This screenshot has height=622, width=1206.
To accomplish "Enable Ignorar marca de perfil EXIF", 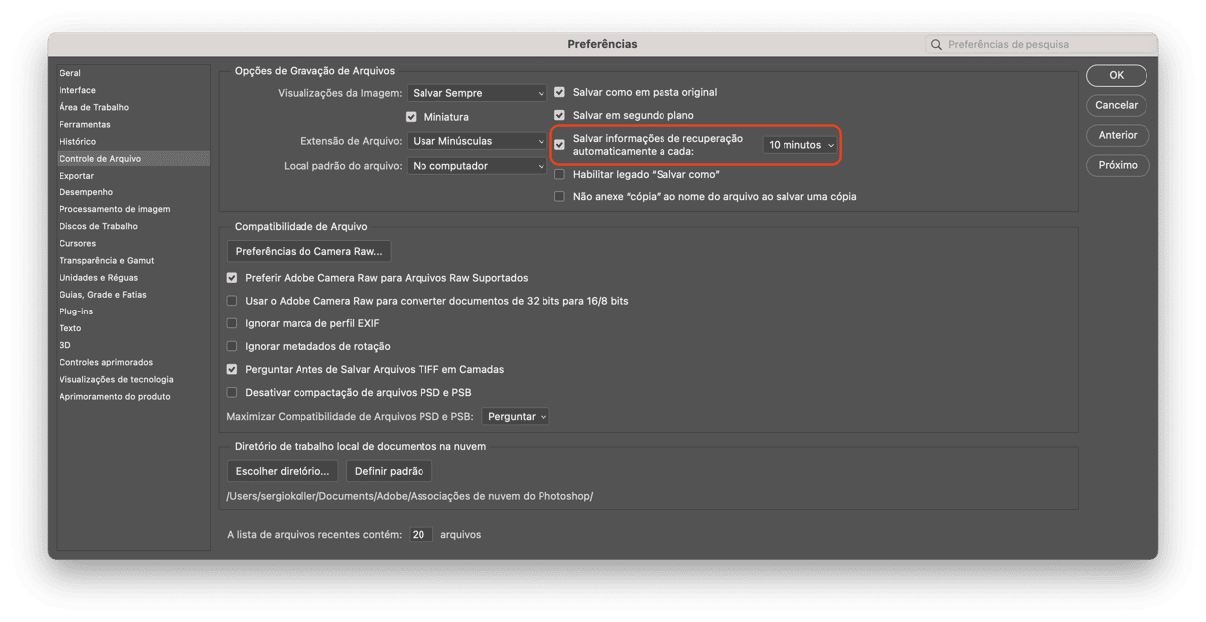I will [232, 323].
